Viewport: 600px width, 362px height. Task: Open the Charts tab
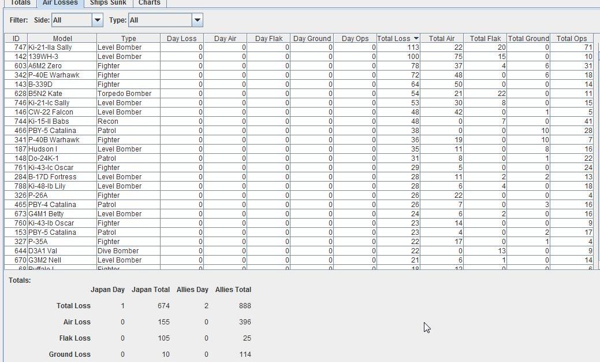(149, 3)
